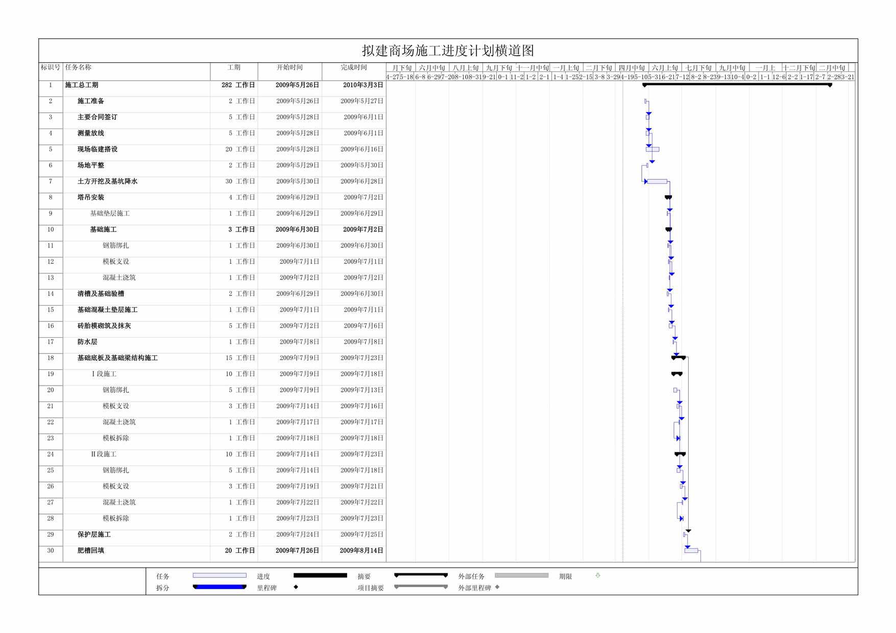Viewport: 896px width, 633px height.
Task: Click the gray 外部任务 legend bar sample
Action: click(522, 575)
